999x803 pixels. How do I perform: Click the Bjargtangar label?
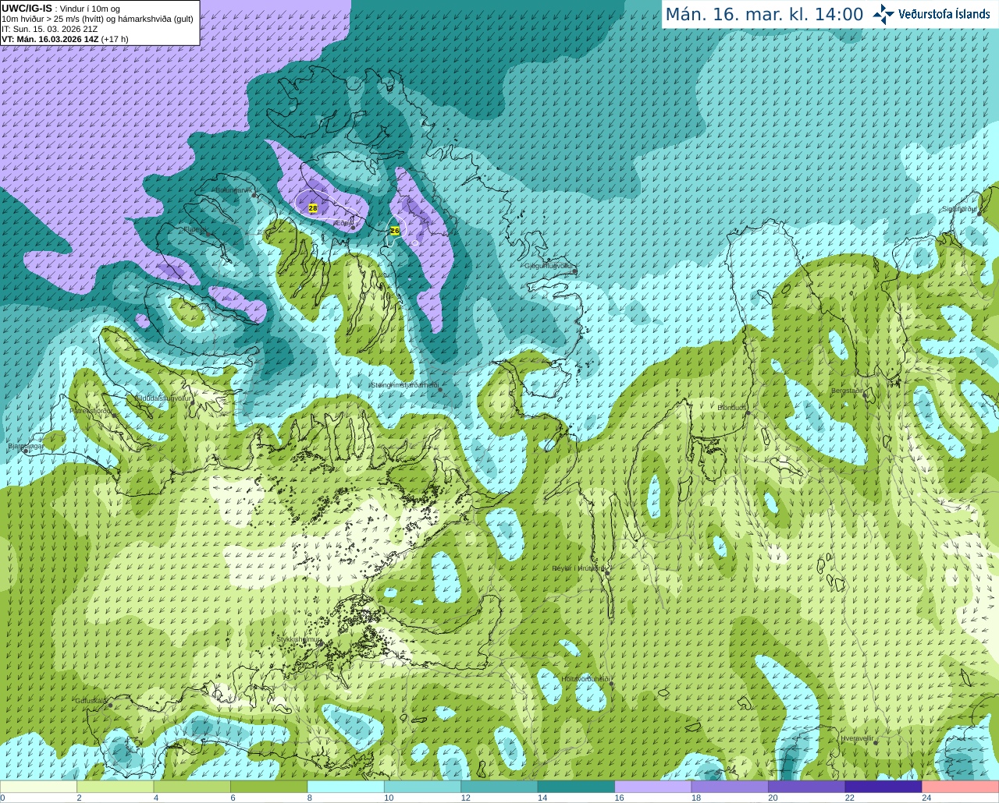[25, 446]
